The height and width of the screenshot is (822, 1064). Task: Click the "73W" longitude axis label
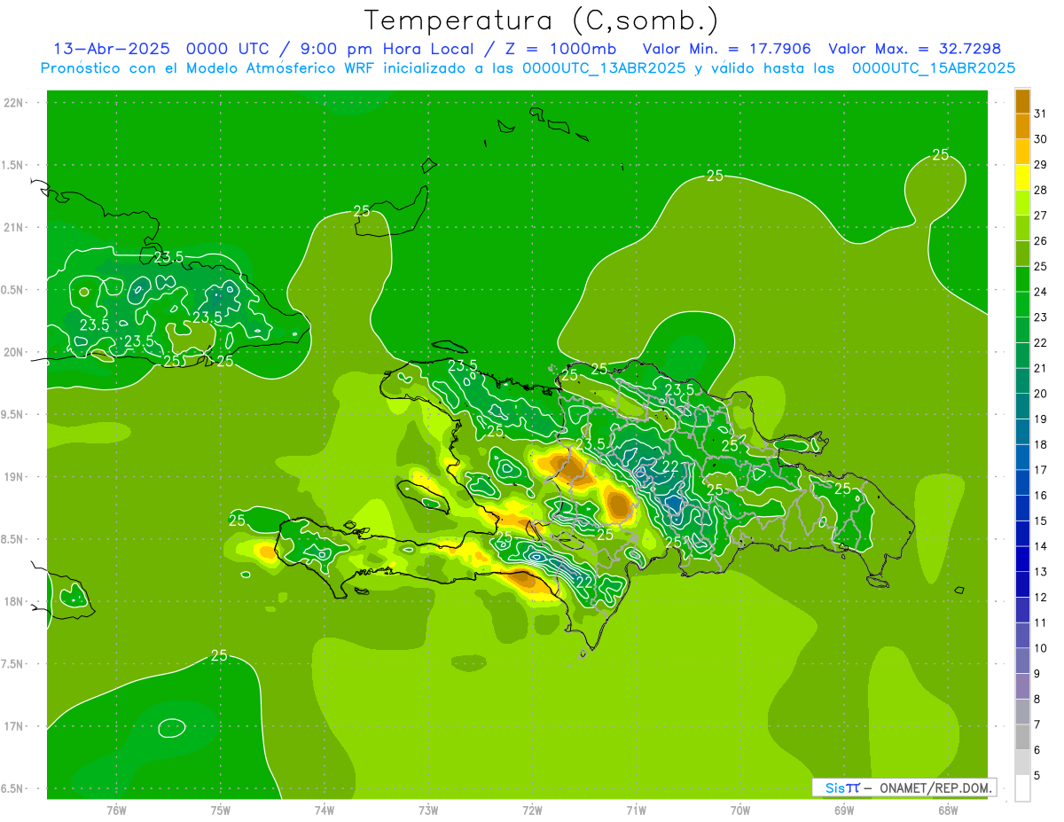pos(428,810)
